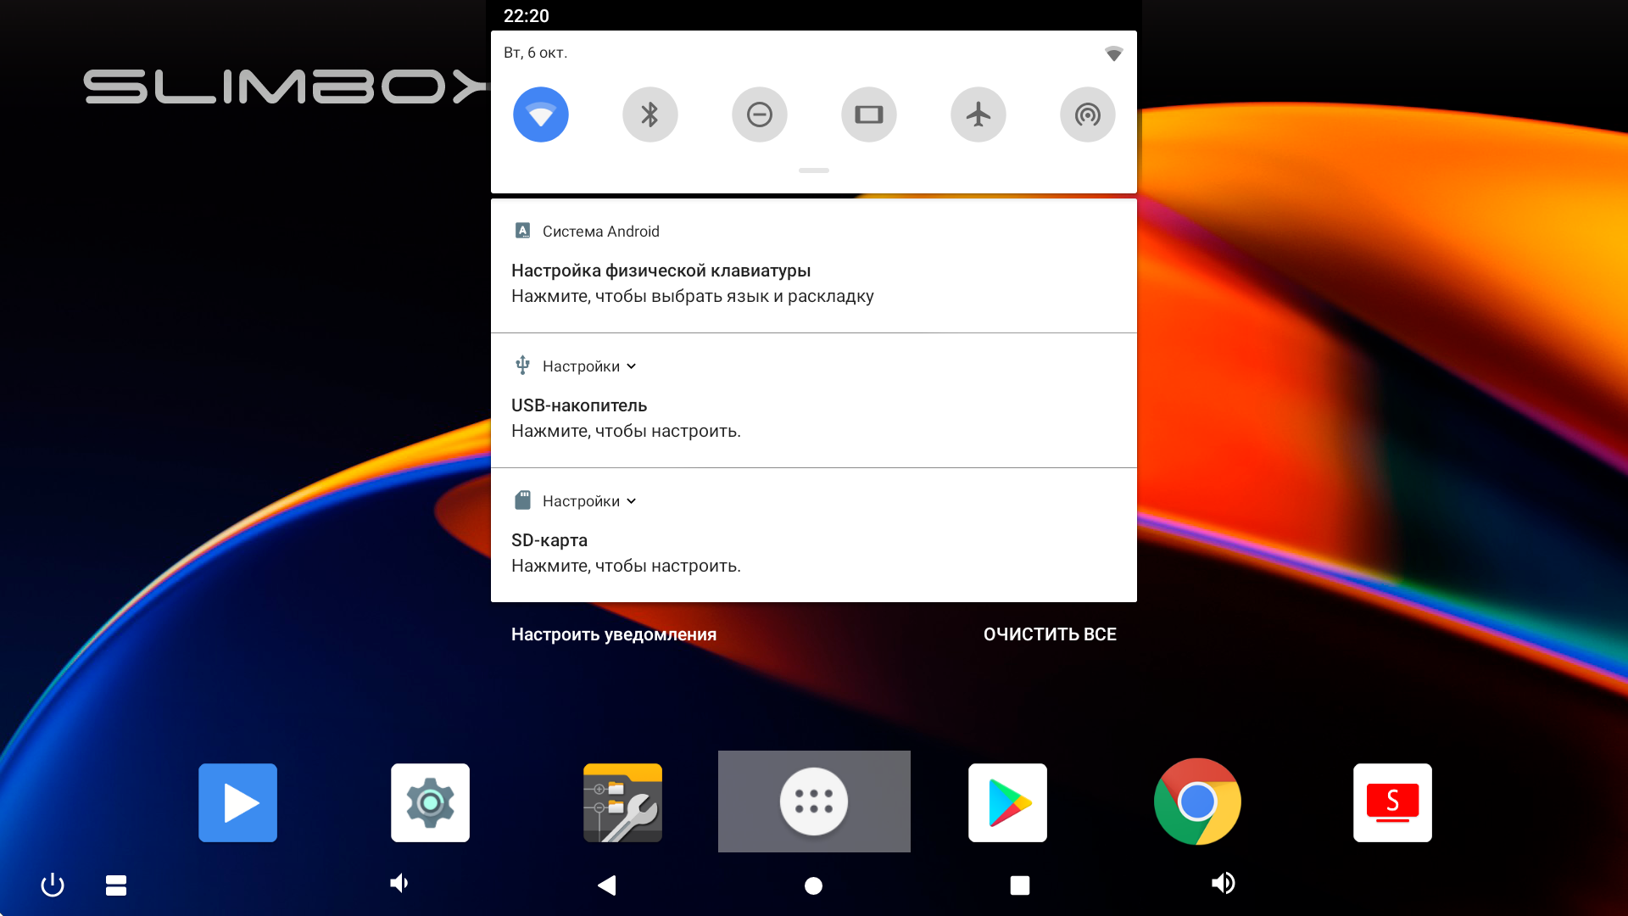Enable airplane mode

(x=978, y=114)
